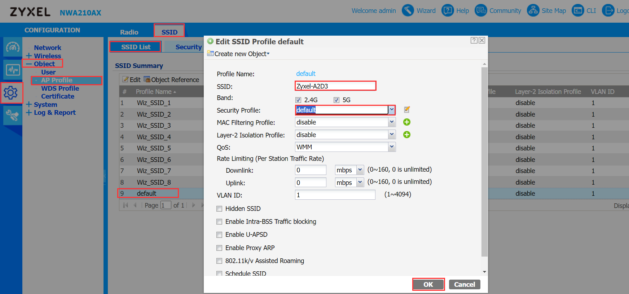This screenshot has height=294, width=629.
Task: Open the CLI console icon
Action: coord(578,10)
